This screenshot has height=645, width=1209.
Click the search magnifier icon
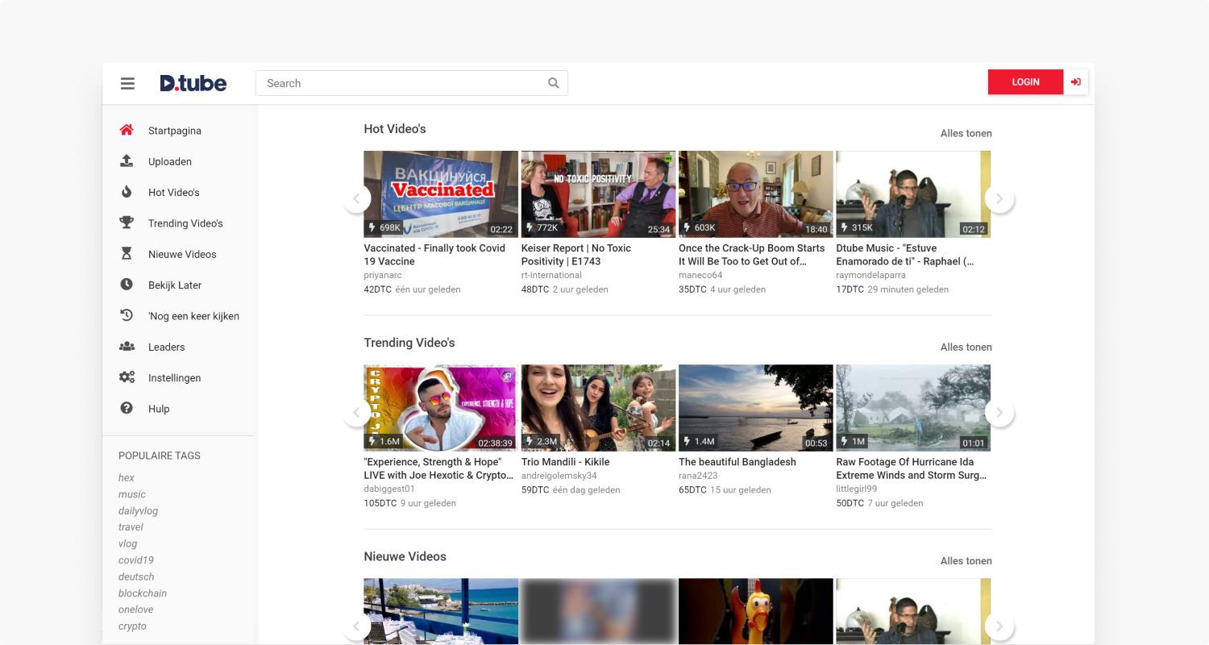click(554, 83)
